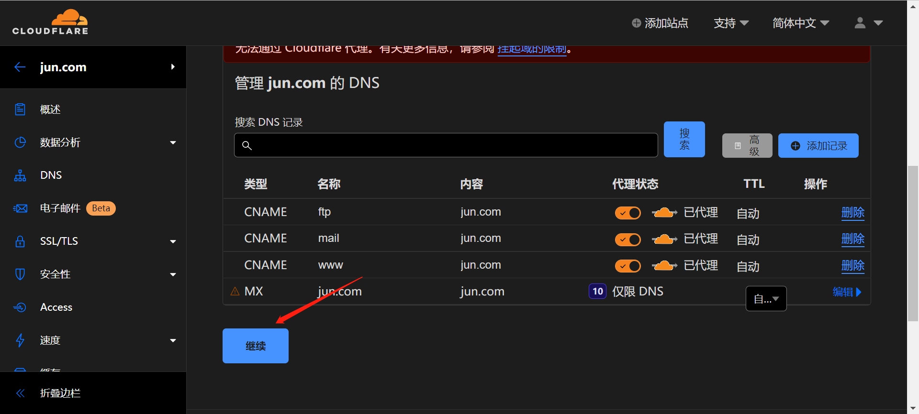
Task: Click the page vertical scrollbar thumb
Action: [913, 244]
